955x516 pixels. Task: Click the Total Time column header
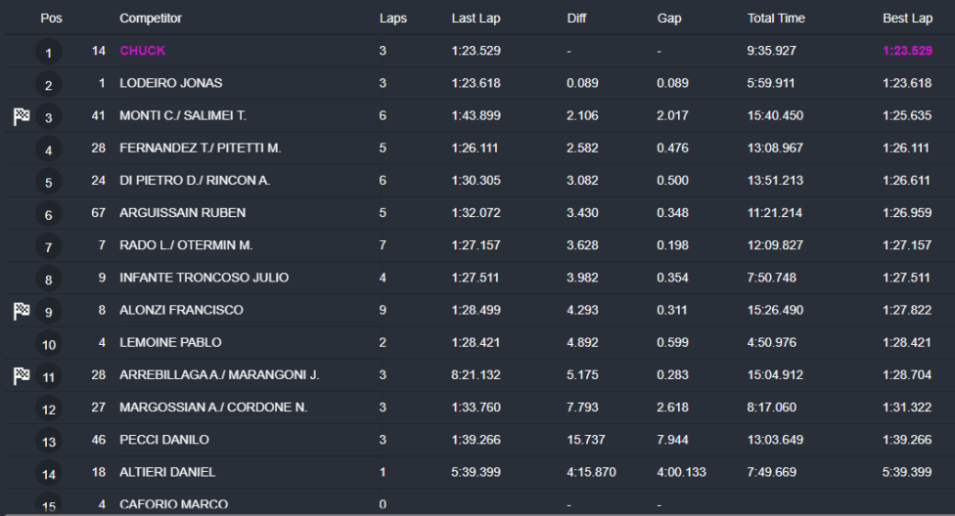776,19
